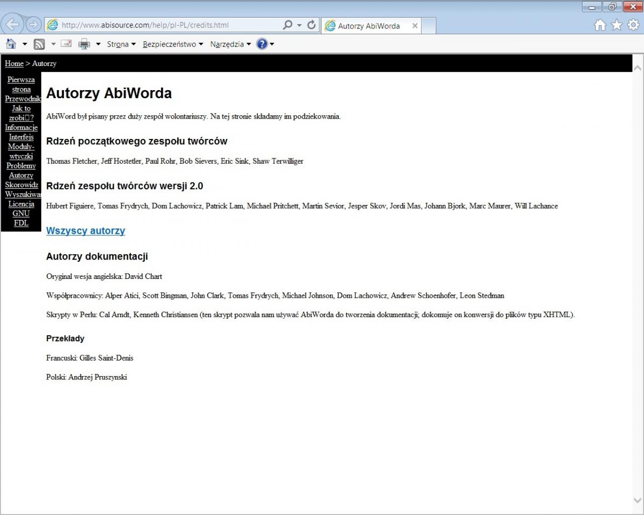The width and height of the screenshot is (644, 515).
Task: Open address bar autocomplete dropdown arrow
Action: (x=299, y=25)
